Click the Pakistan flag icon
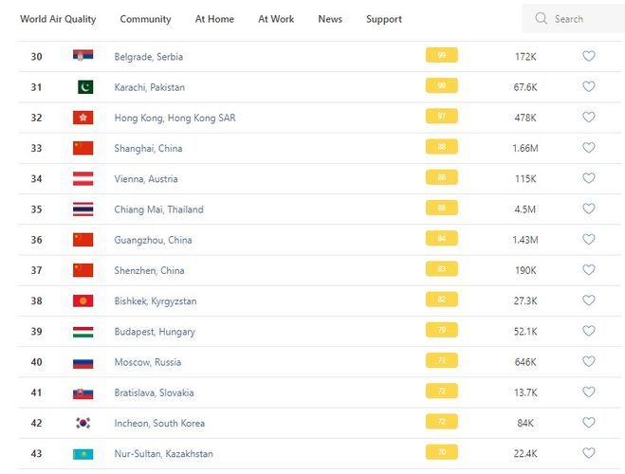The height and width of the screenshot is (474, 625). [83, 87]
